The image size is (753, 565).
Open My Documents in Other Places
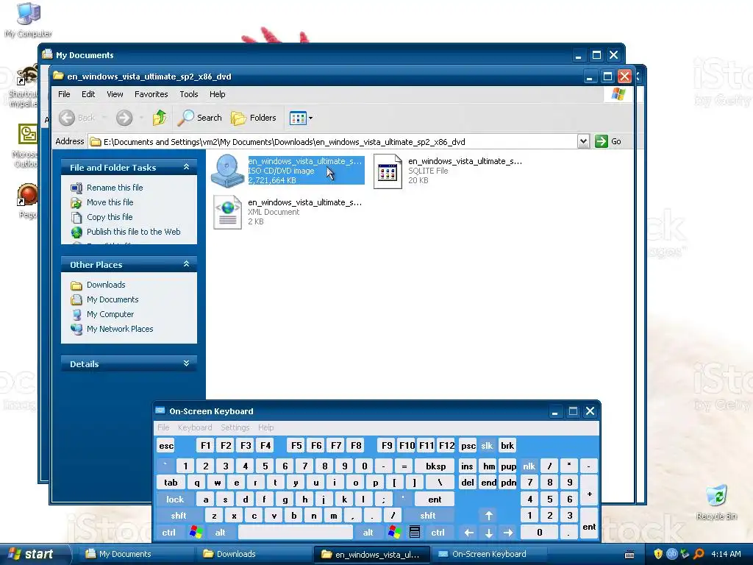point(113,300)
